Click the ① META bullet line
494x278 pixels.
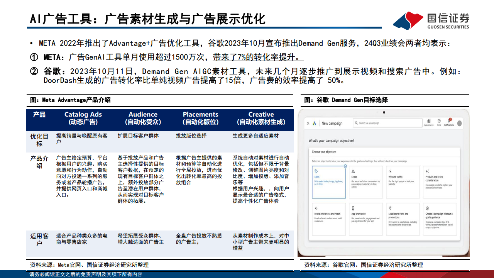tap(167, 58)
